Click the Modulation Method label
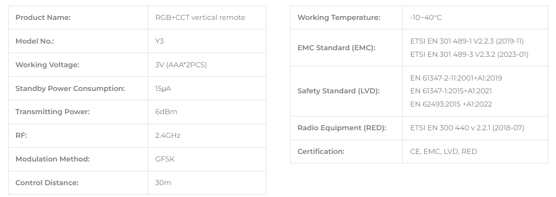This screenshot has width=556, height=197. [53, 159]
